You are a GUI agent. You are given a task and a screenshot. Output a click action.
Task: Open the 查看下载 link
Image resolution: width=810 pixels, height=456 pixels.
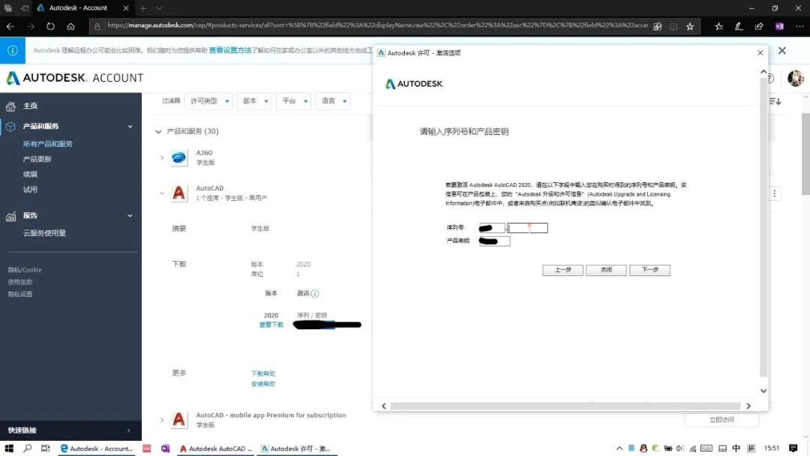pyautogui.click(x=271, y=325)
